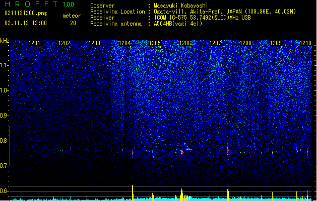317x201 pixels.
Task: Click the tallest yellow peak after 1204
Action: 133,193
